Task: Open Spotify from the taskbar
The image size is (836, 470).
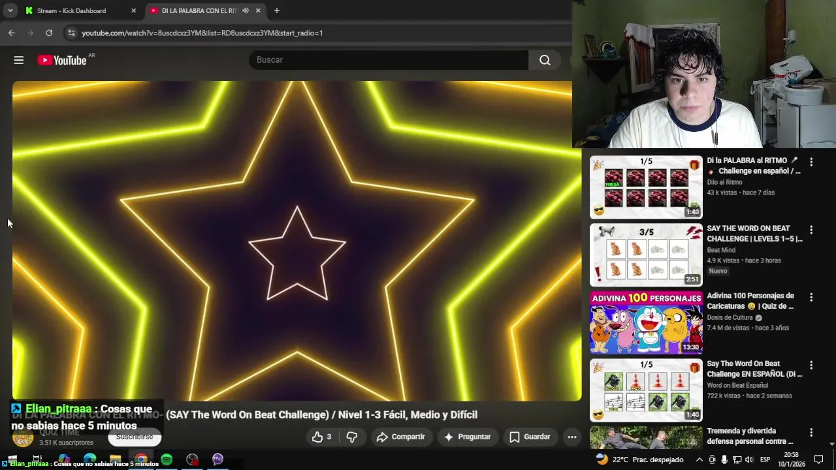Action: [x=167, y=460]
